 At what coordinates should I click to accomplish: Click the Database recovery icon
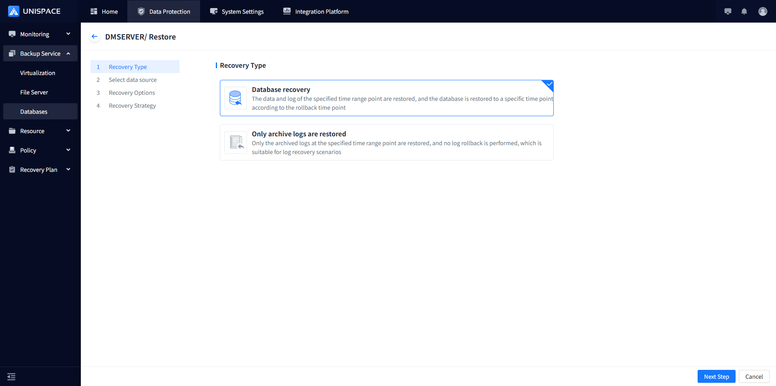click(x=236, y=98)
